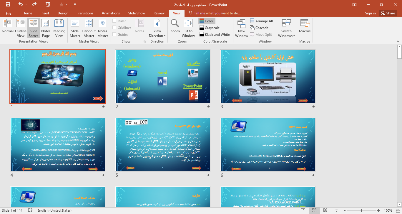Open the Handout Master view
402x214 pixels.
89,28
